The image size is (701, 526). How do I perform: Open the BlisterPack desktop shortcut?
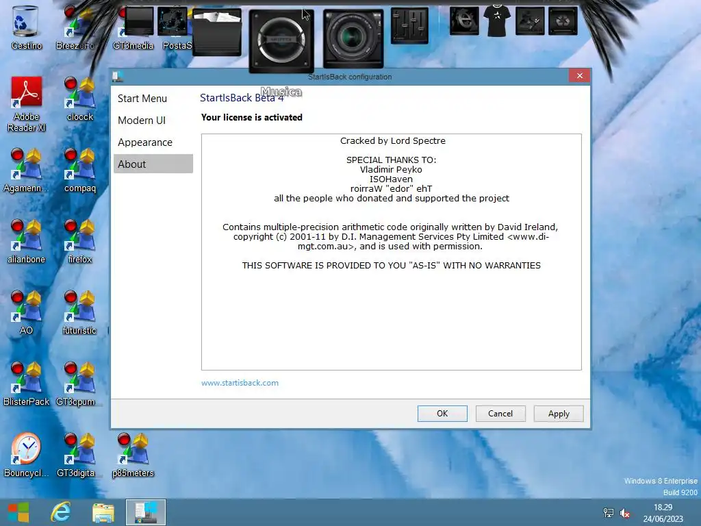coord(26,384)
